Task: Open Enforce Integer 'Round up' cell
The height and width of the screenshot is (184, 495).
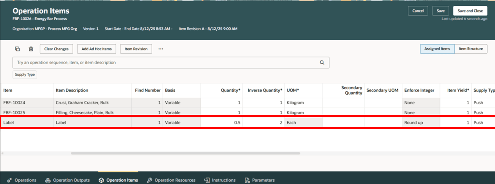Action: (421, 123)
